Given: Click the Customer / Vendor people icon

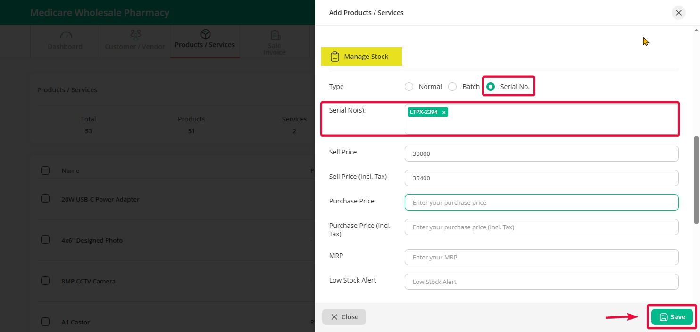Looking at the screenshot, I should click(x=135, y=35).
